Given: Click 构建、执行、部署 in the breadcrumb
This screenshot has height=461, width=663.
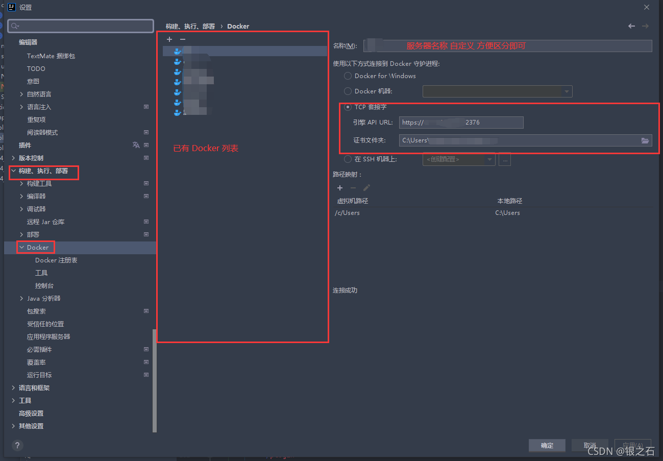Looking at the screenshot, I should pyautogui.click(x=190, y=26).
